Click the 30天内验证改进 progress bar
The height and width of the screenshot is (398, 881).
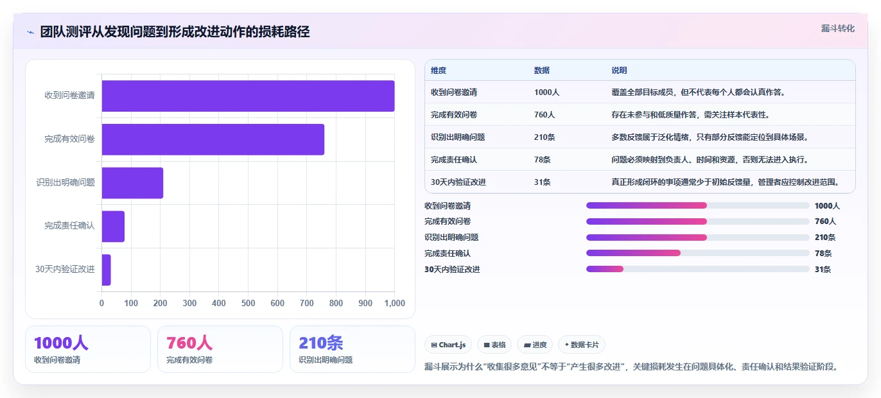click(x=697, y=269)
